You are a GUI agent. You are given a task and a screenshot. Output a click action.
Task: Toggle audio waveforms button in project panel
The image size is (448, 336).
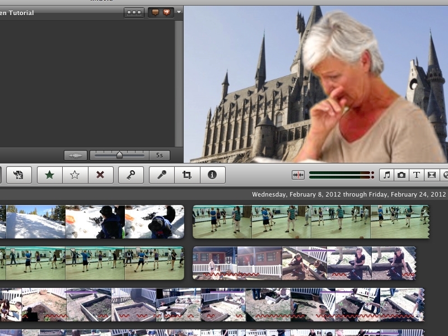pyautogui.click(x=76, y=156)
